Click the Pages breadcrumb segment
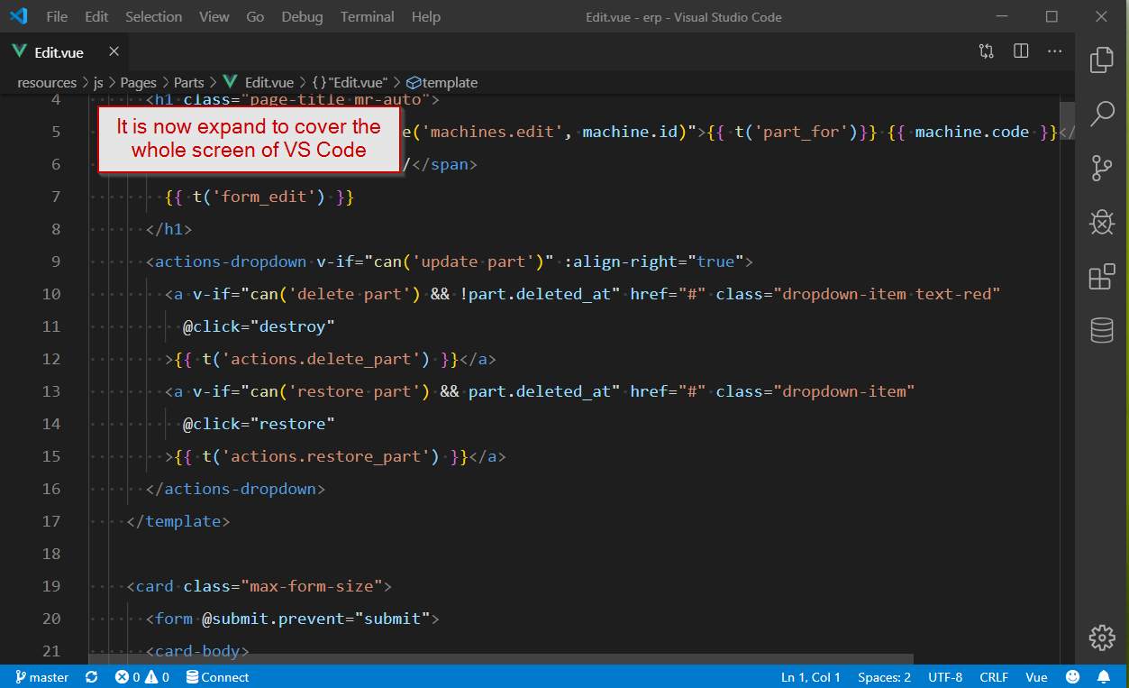The width and height of the screenshot is (1129, 688). click(139, 82)
